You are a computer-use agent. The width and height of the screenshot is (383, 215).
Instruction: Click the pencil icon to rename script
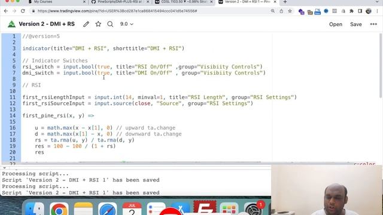point(86,24)
